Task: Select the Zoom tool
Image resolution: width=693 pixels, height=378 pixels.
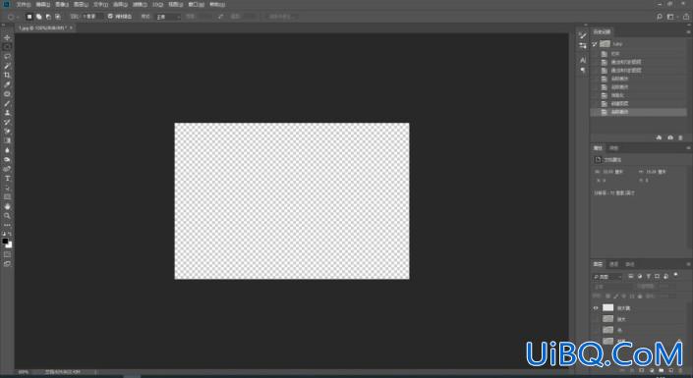Action: pyautogui.click(x=7, y=216)
